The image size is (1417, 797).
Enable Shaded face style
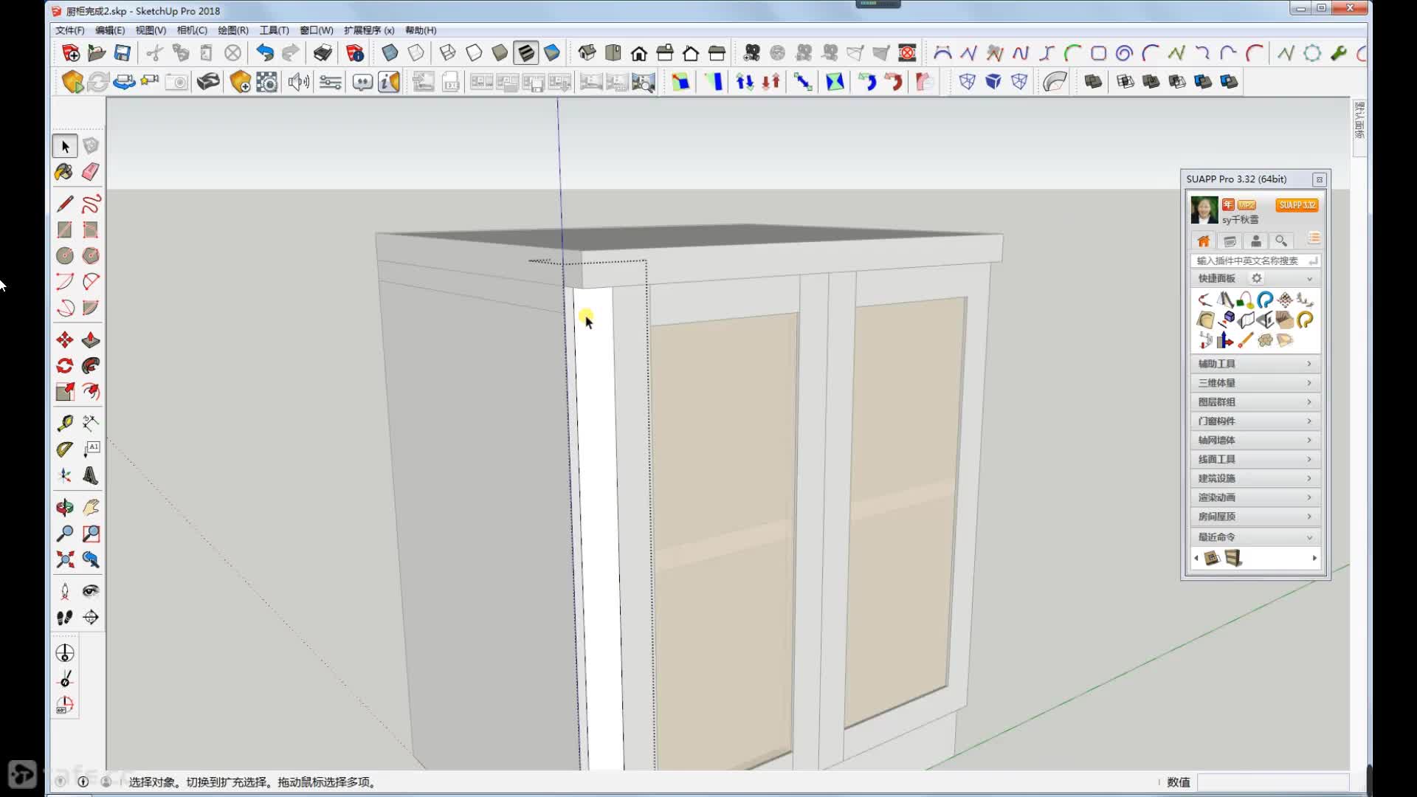[500, 52]
